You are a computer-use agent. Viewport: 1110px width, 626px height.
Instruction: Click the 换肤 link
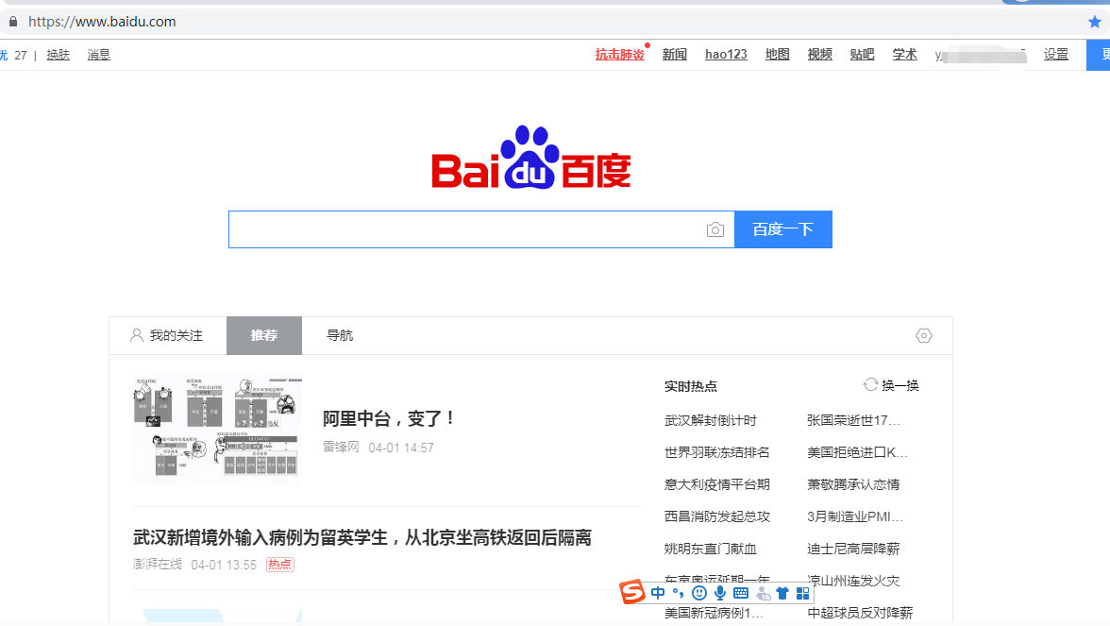[x=59, y=55]
